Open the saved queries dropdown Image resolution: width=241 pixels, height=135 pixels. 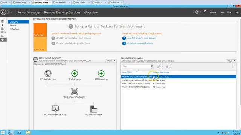(168, 66)
